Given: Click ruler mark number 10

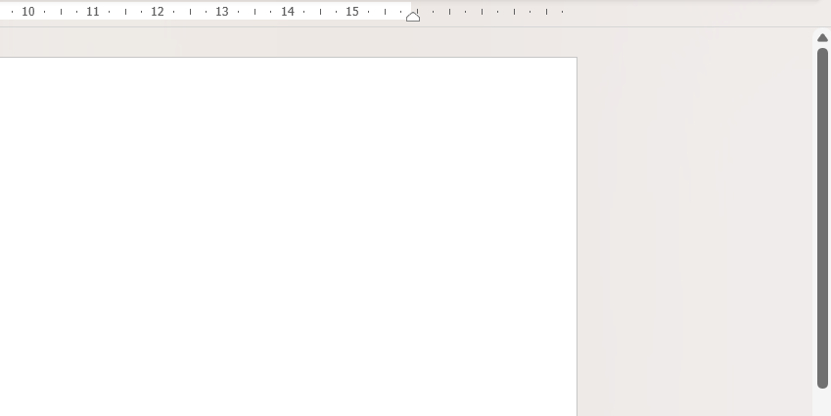Looking at the screenshot, I should [28, 12].
